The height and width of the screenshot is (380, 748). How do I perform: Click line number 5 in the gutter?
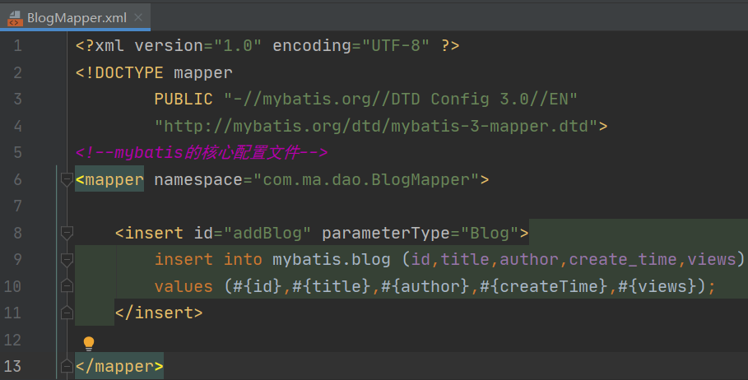coord(17,153)
